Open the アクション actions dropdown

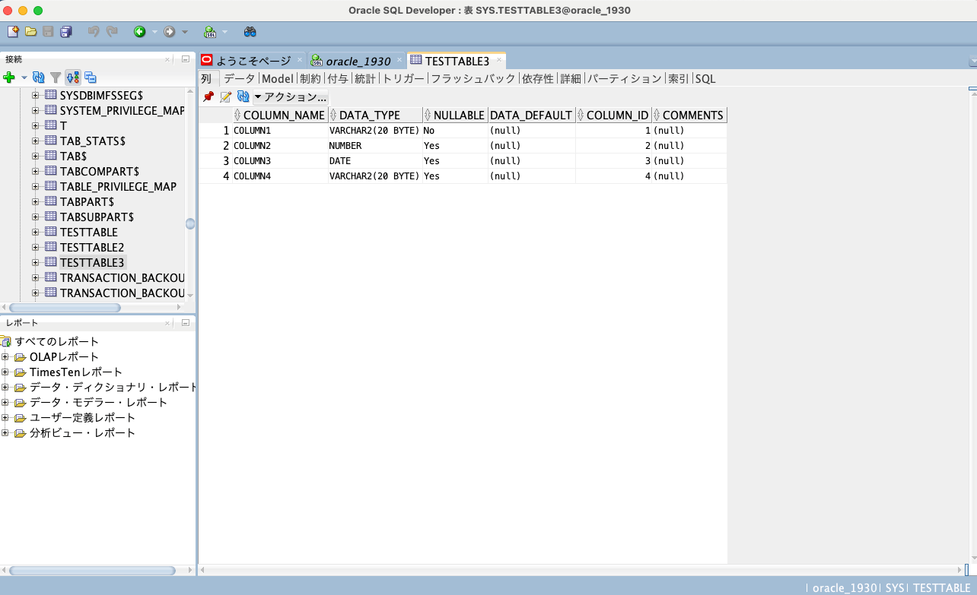pyautogui.click(x=291, y=97)
